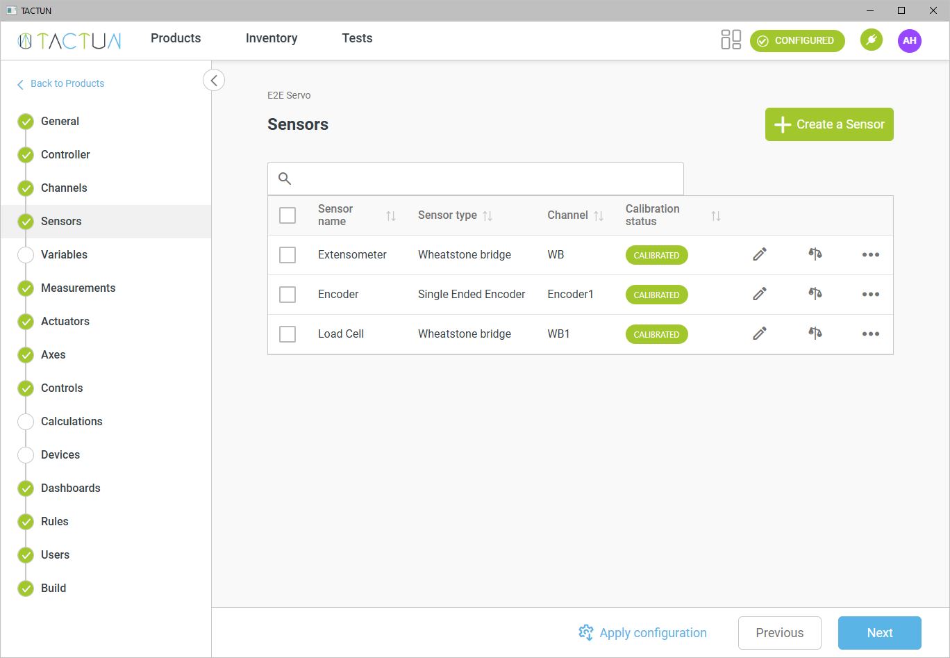Open the Inventory tab
This screenshot has height=658, width=950.
272,38
